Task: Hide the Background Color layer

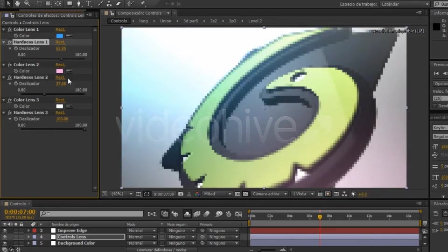Action: [5, 243]
